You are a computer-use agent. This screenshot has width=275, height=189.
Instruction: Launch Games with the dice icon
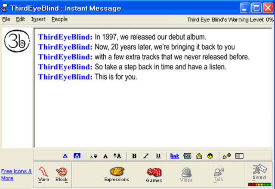pos(154,174)
